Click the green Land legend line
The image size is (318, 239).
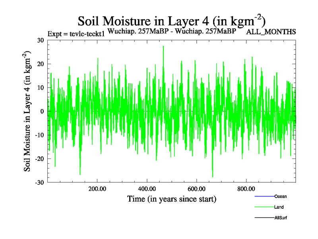click(x=264, y=207)
